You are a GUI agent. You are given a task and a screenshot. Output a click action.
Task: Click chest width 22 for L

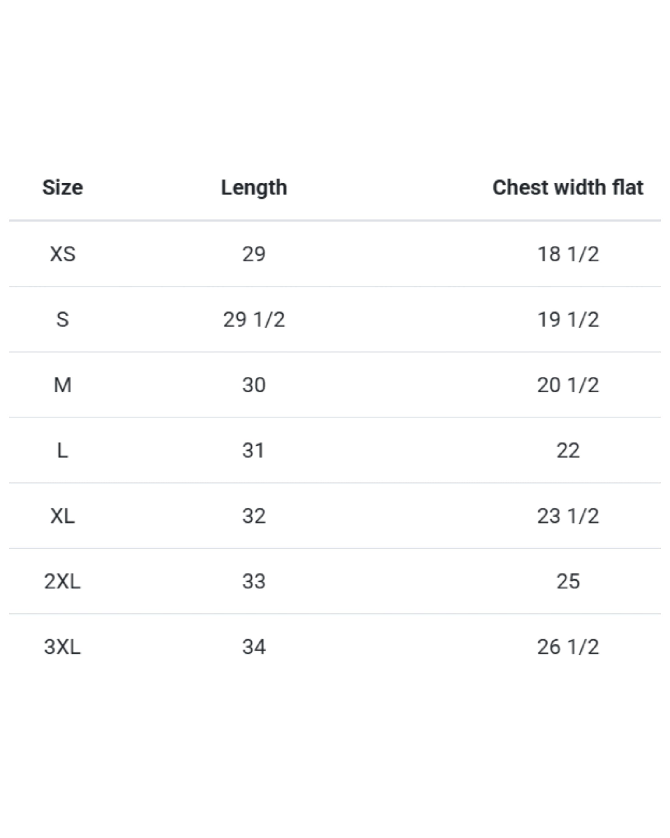[568, 451]
